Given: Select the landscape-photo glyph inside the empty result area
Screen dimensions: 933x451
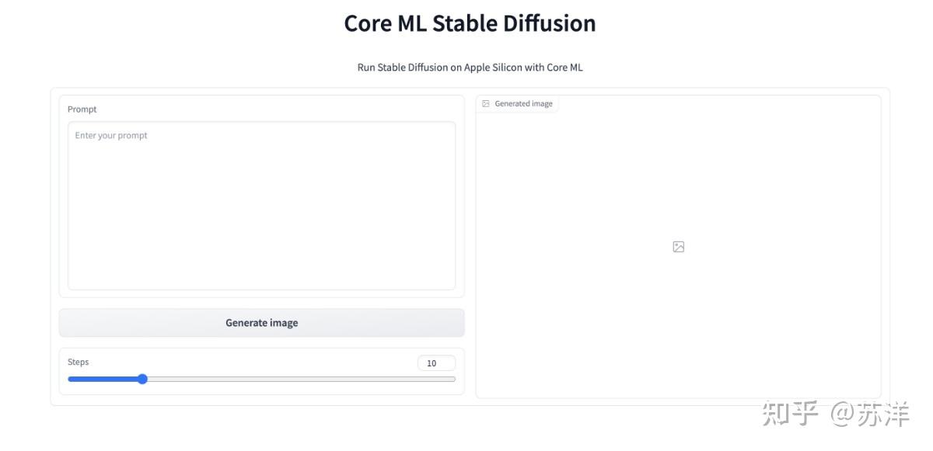Looking at the screenshot, I should click(x=677, y=246).
